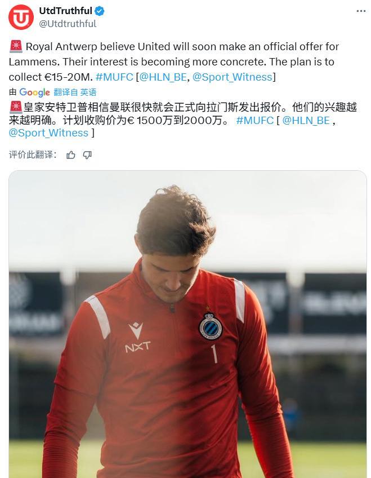Image resolution: width=371 pixels, height=478 pixels.
Task: Click the @Utdtruthful handle
Action: tap(68, 24)
